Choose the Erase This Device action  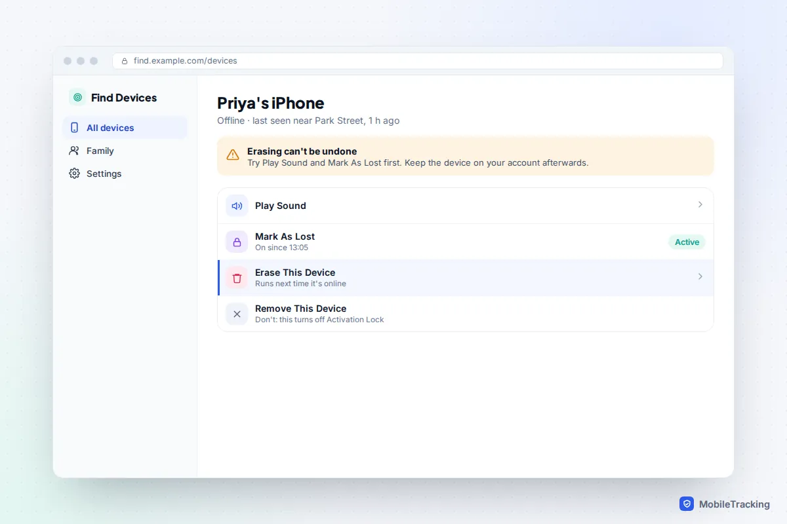466,278
